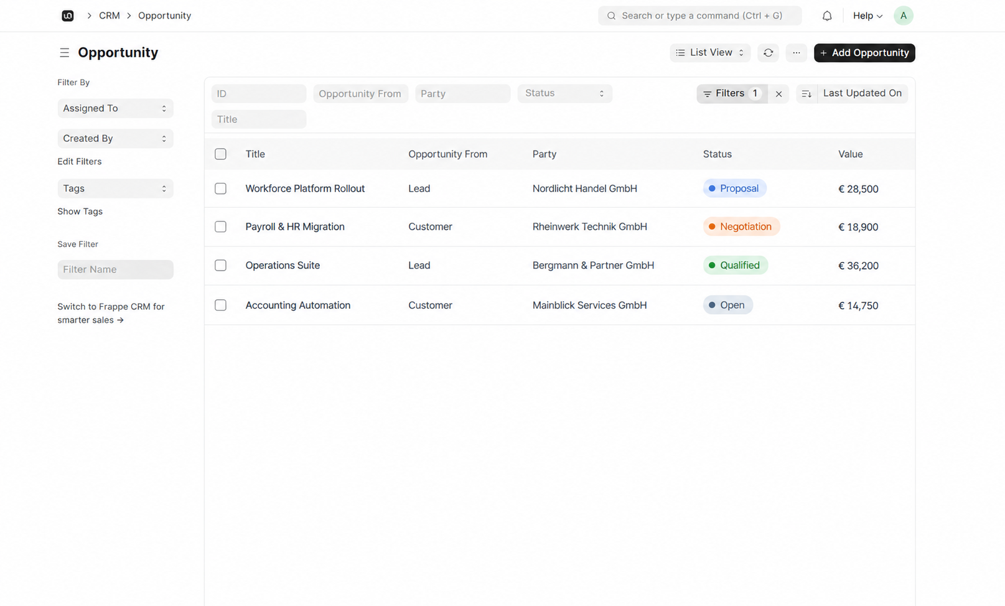Check the Accounting Automation row
This screenshot has height=606, width=1005.
[221, 305]
